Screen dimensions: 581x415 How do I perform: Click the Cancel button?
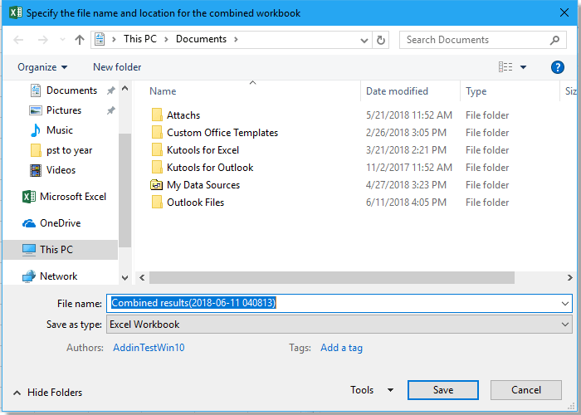[x=526, y=390]
